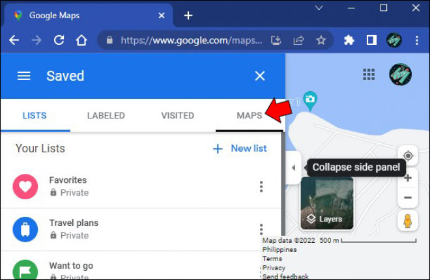Click the address bar URL field

click(189, 40)
